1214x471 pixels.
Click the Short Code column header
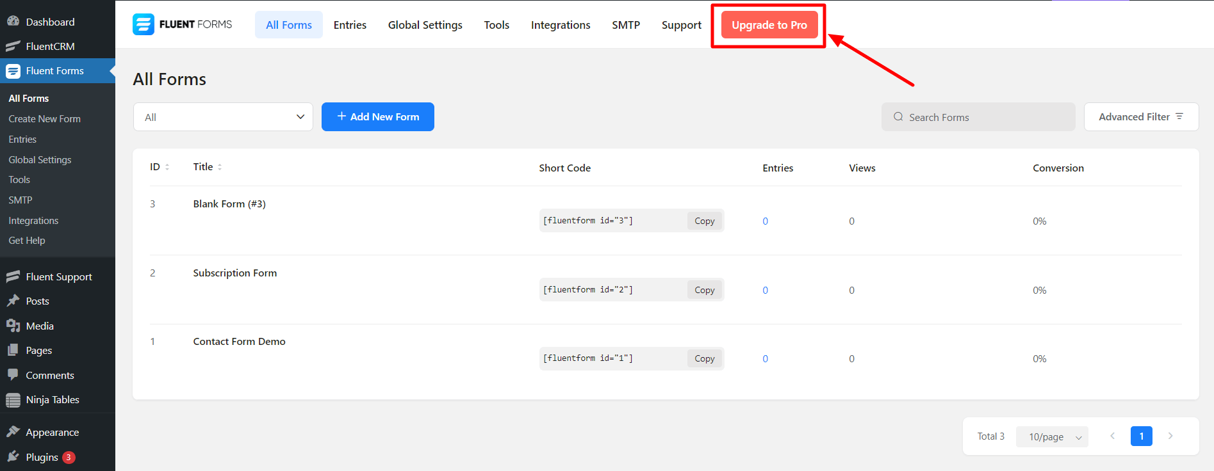click(564, 168)
